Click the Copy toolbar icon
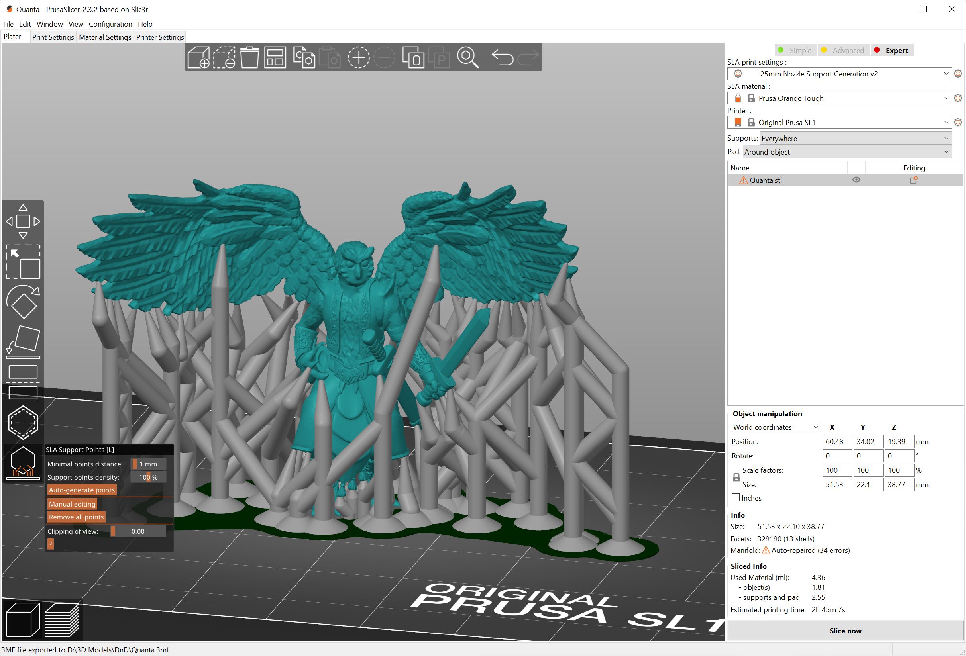 (304, 57)
